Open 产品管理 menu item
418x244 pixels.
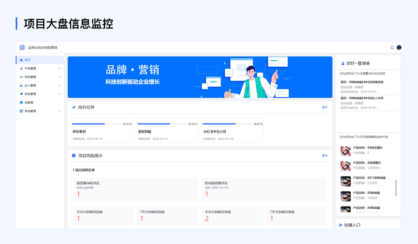40,69
